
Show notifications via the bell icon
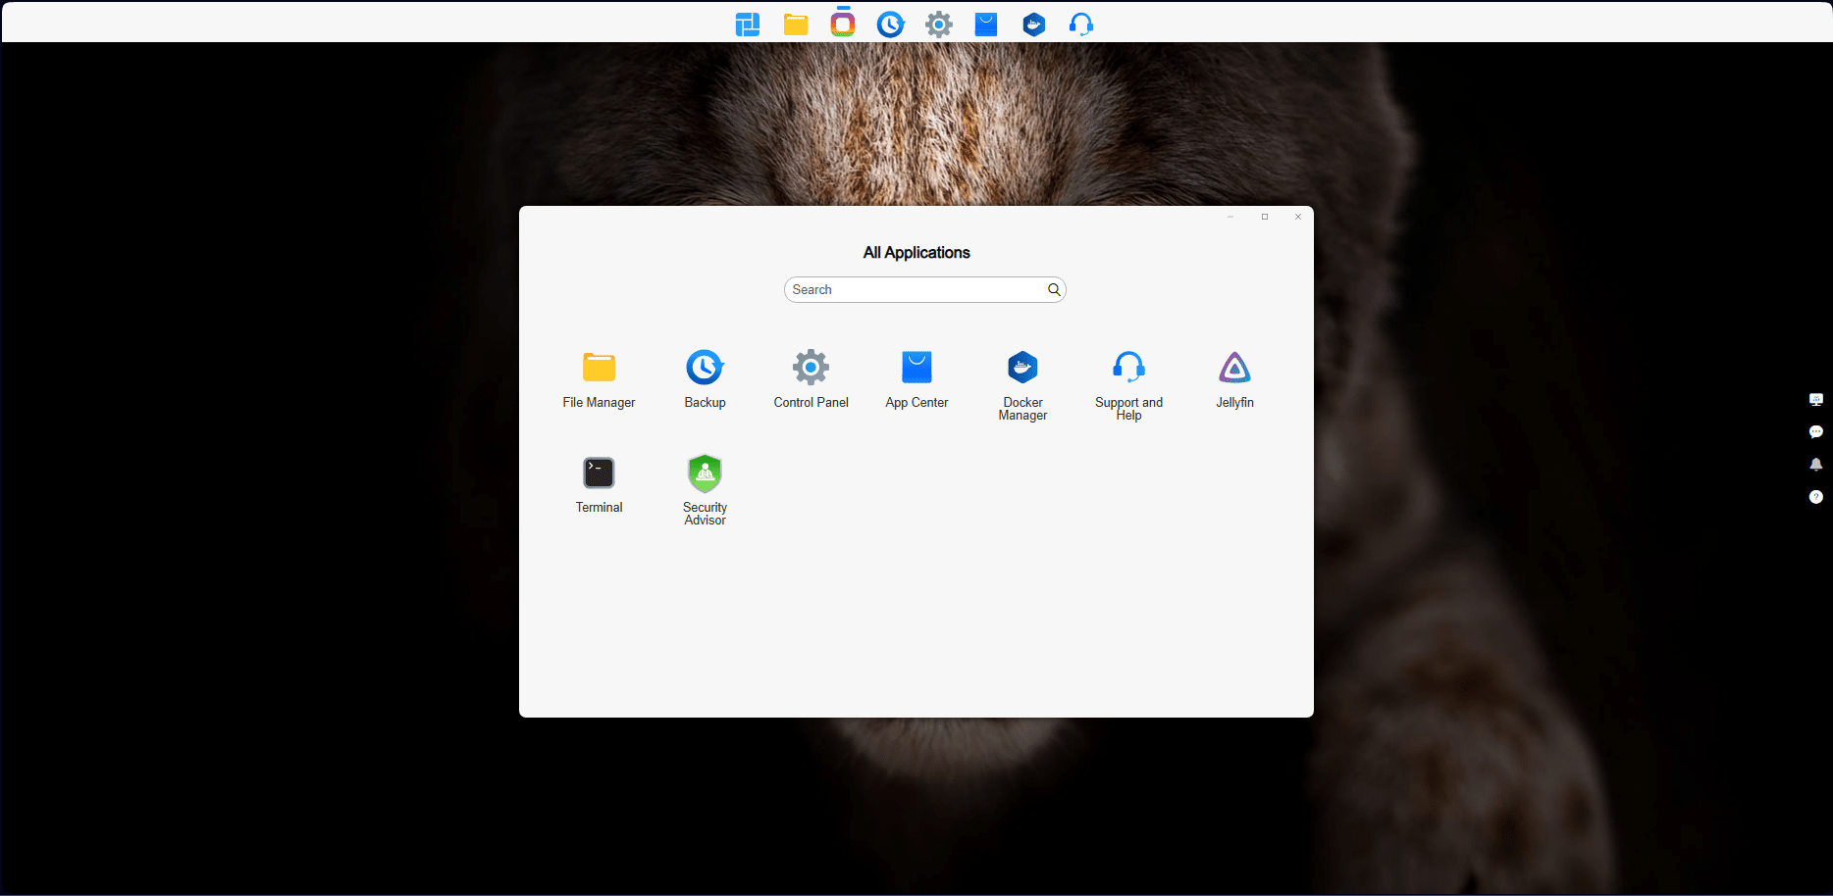coord(1815,464)
